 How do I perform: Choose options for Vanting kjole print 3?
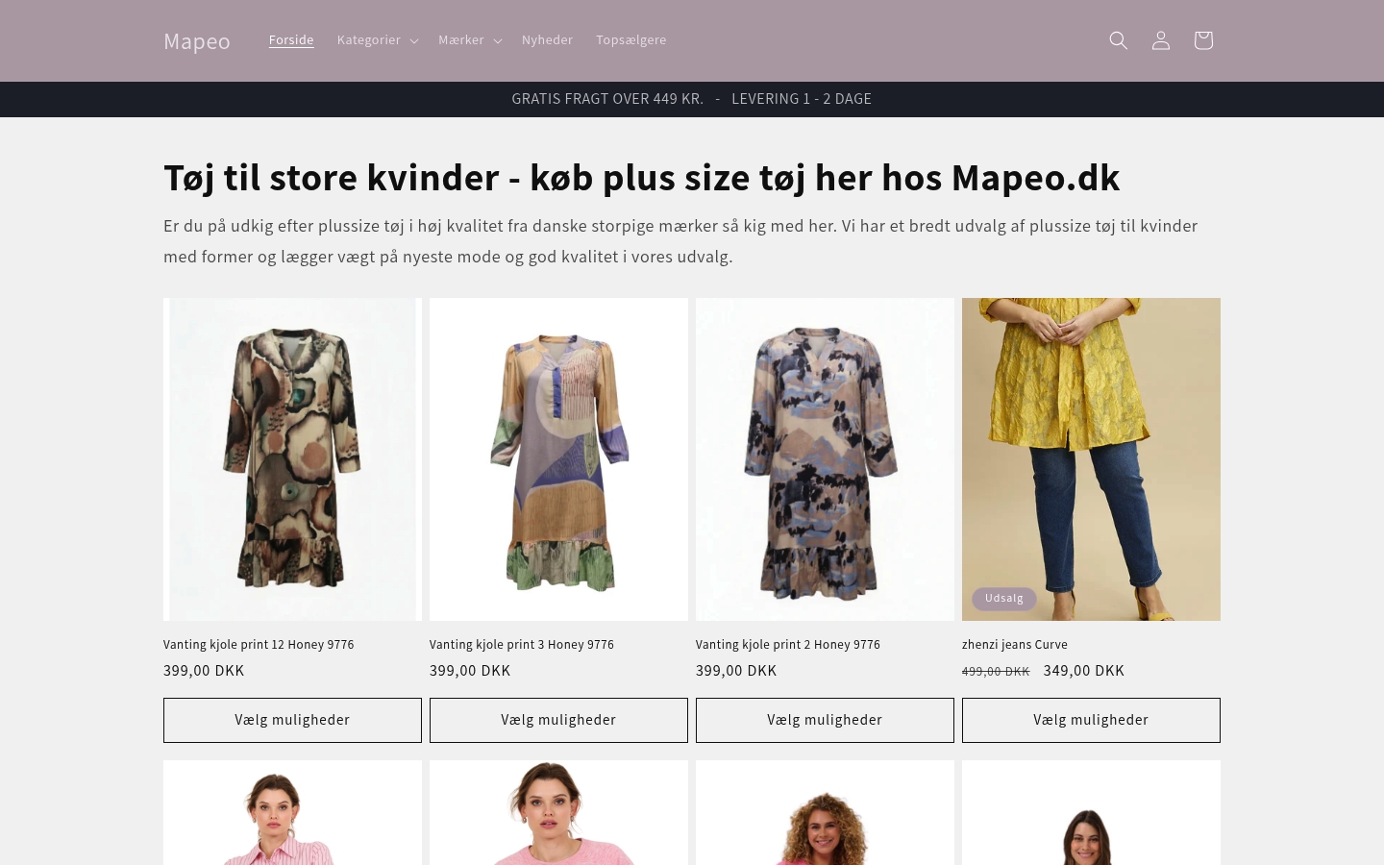(x=558, y=720)
